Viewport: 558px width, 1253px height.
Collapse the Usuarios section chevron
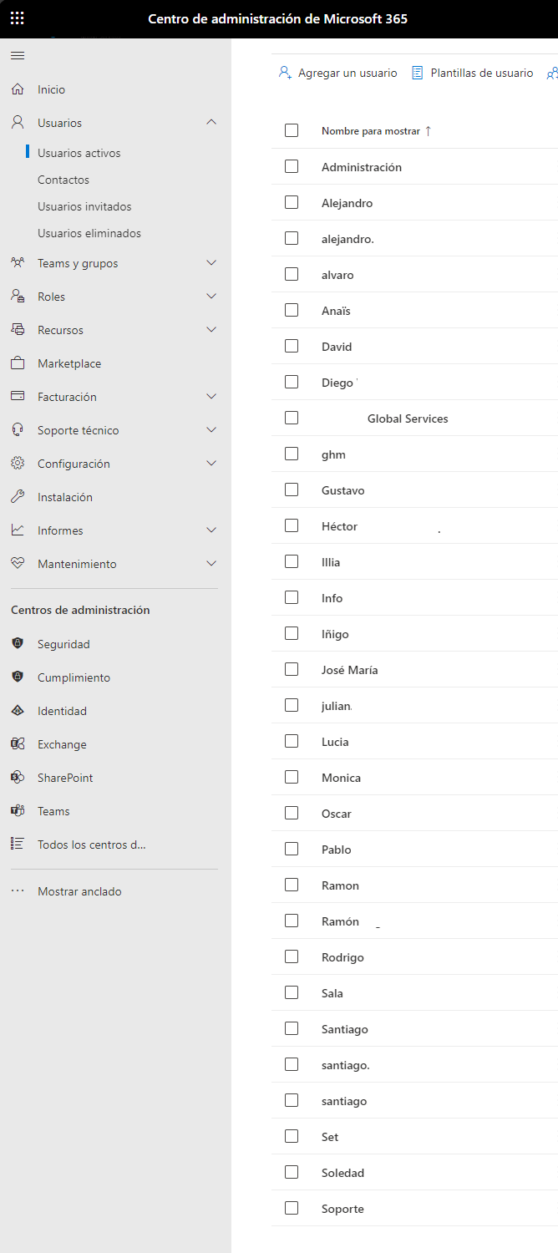[211, 123]
